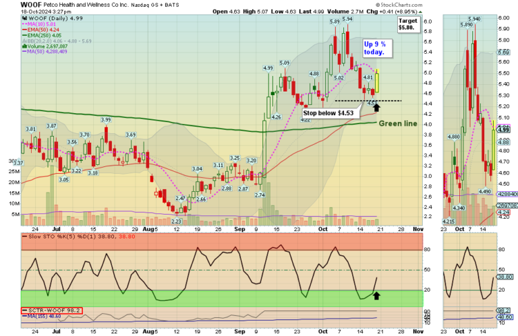
Task: Click the yellow latest candlestick on the main chart
Action: (378, 81)
